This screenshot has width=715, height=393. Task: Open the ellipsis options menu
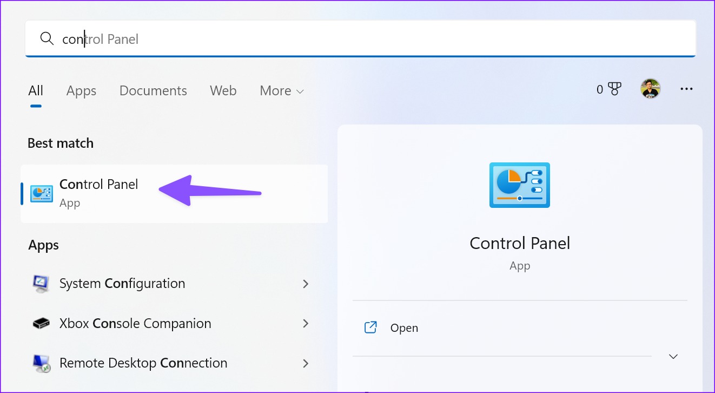686,89
